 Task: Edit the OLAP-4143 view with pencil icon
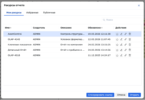click(121, 39)
